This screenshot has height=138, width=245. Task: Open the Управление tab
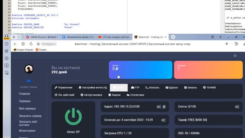coord(64,88)
